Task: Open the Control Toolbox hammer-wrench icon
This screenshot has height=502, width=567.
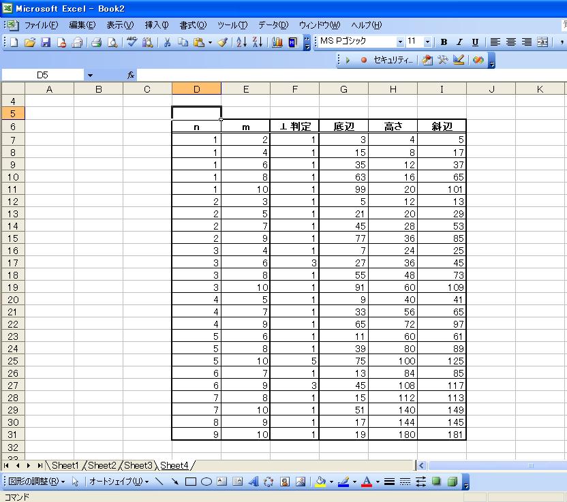Action: (443, 60)
